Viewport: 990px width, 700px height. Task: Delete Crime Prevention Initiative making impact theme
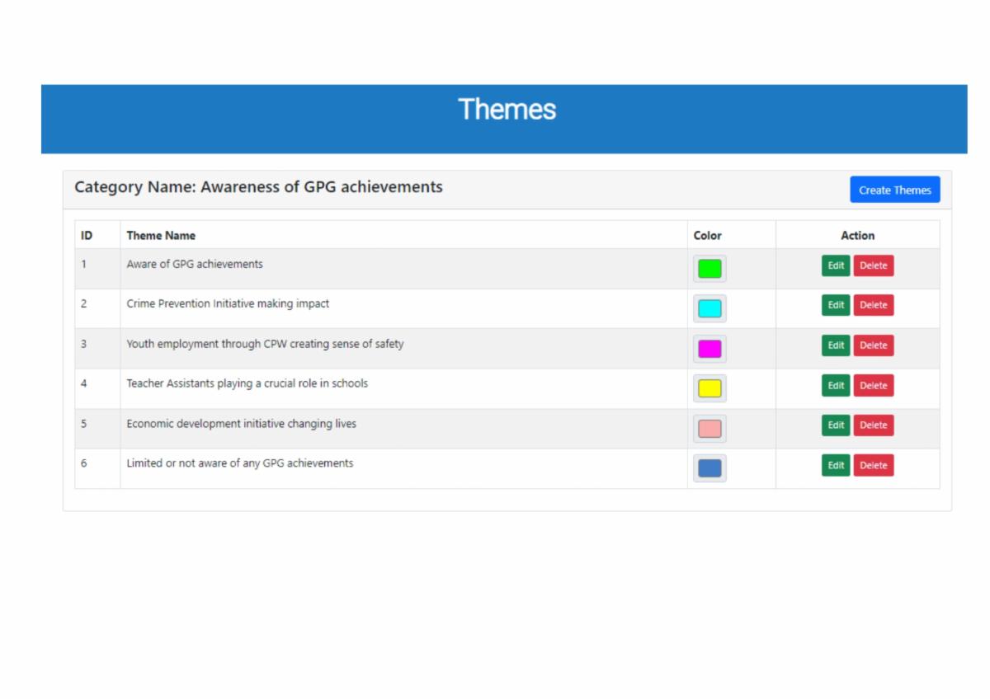pos(873,305)
